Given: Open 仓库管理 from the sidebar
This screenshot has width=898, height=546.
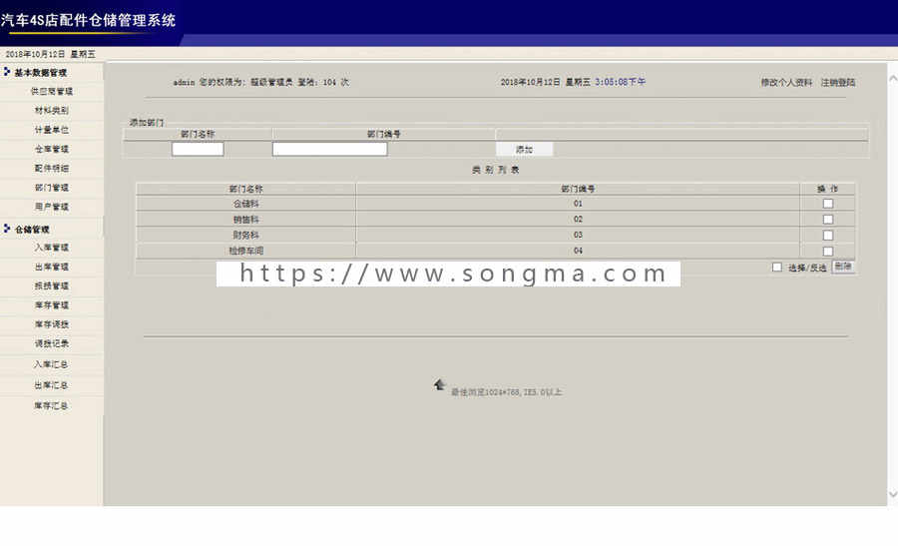Looking at the screenshot, I should (52, 149).
